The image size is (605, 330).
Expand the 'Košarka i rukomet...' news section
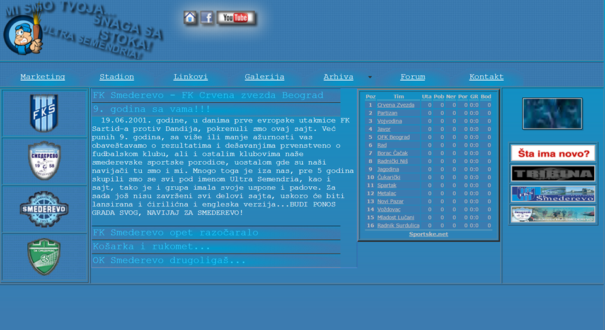point(151,247)
